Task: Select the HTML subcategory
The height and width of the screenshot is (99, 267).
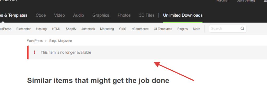Action: (x=56, y=29)
